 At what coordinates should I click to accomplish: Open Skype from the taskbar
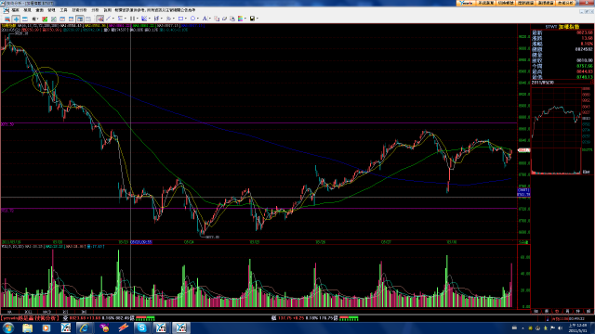142,328
